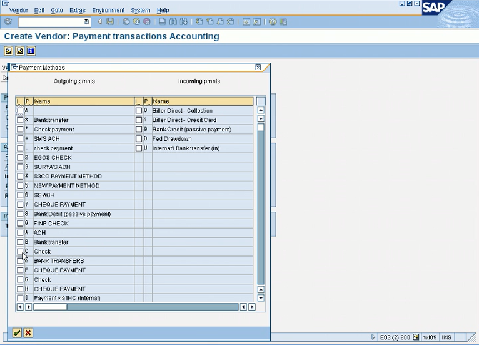Open the Edit menu

[x=39, y=10]
